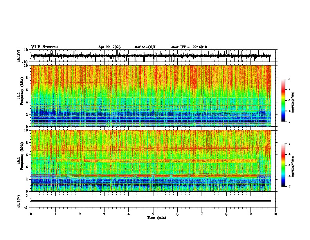Screen dimensions: 310x240
Task: Click the 2 minute tick on time axis
Action: pyautogui.click(x=80, y=214)
